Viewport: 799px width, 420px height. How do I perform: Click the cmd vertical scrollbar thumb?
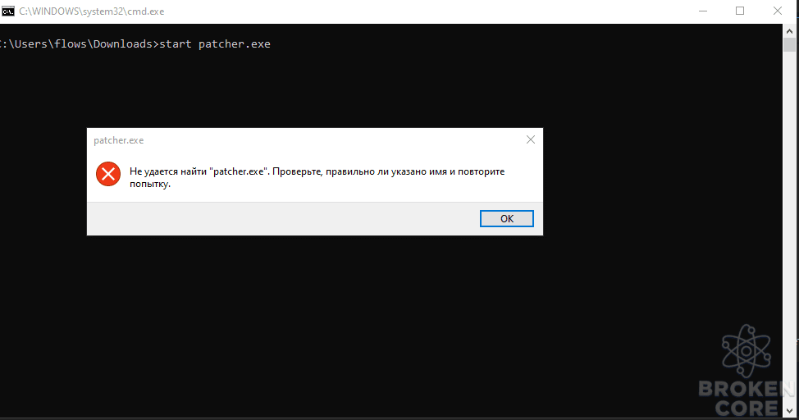tap(789, 44)
